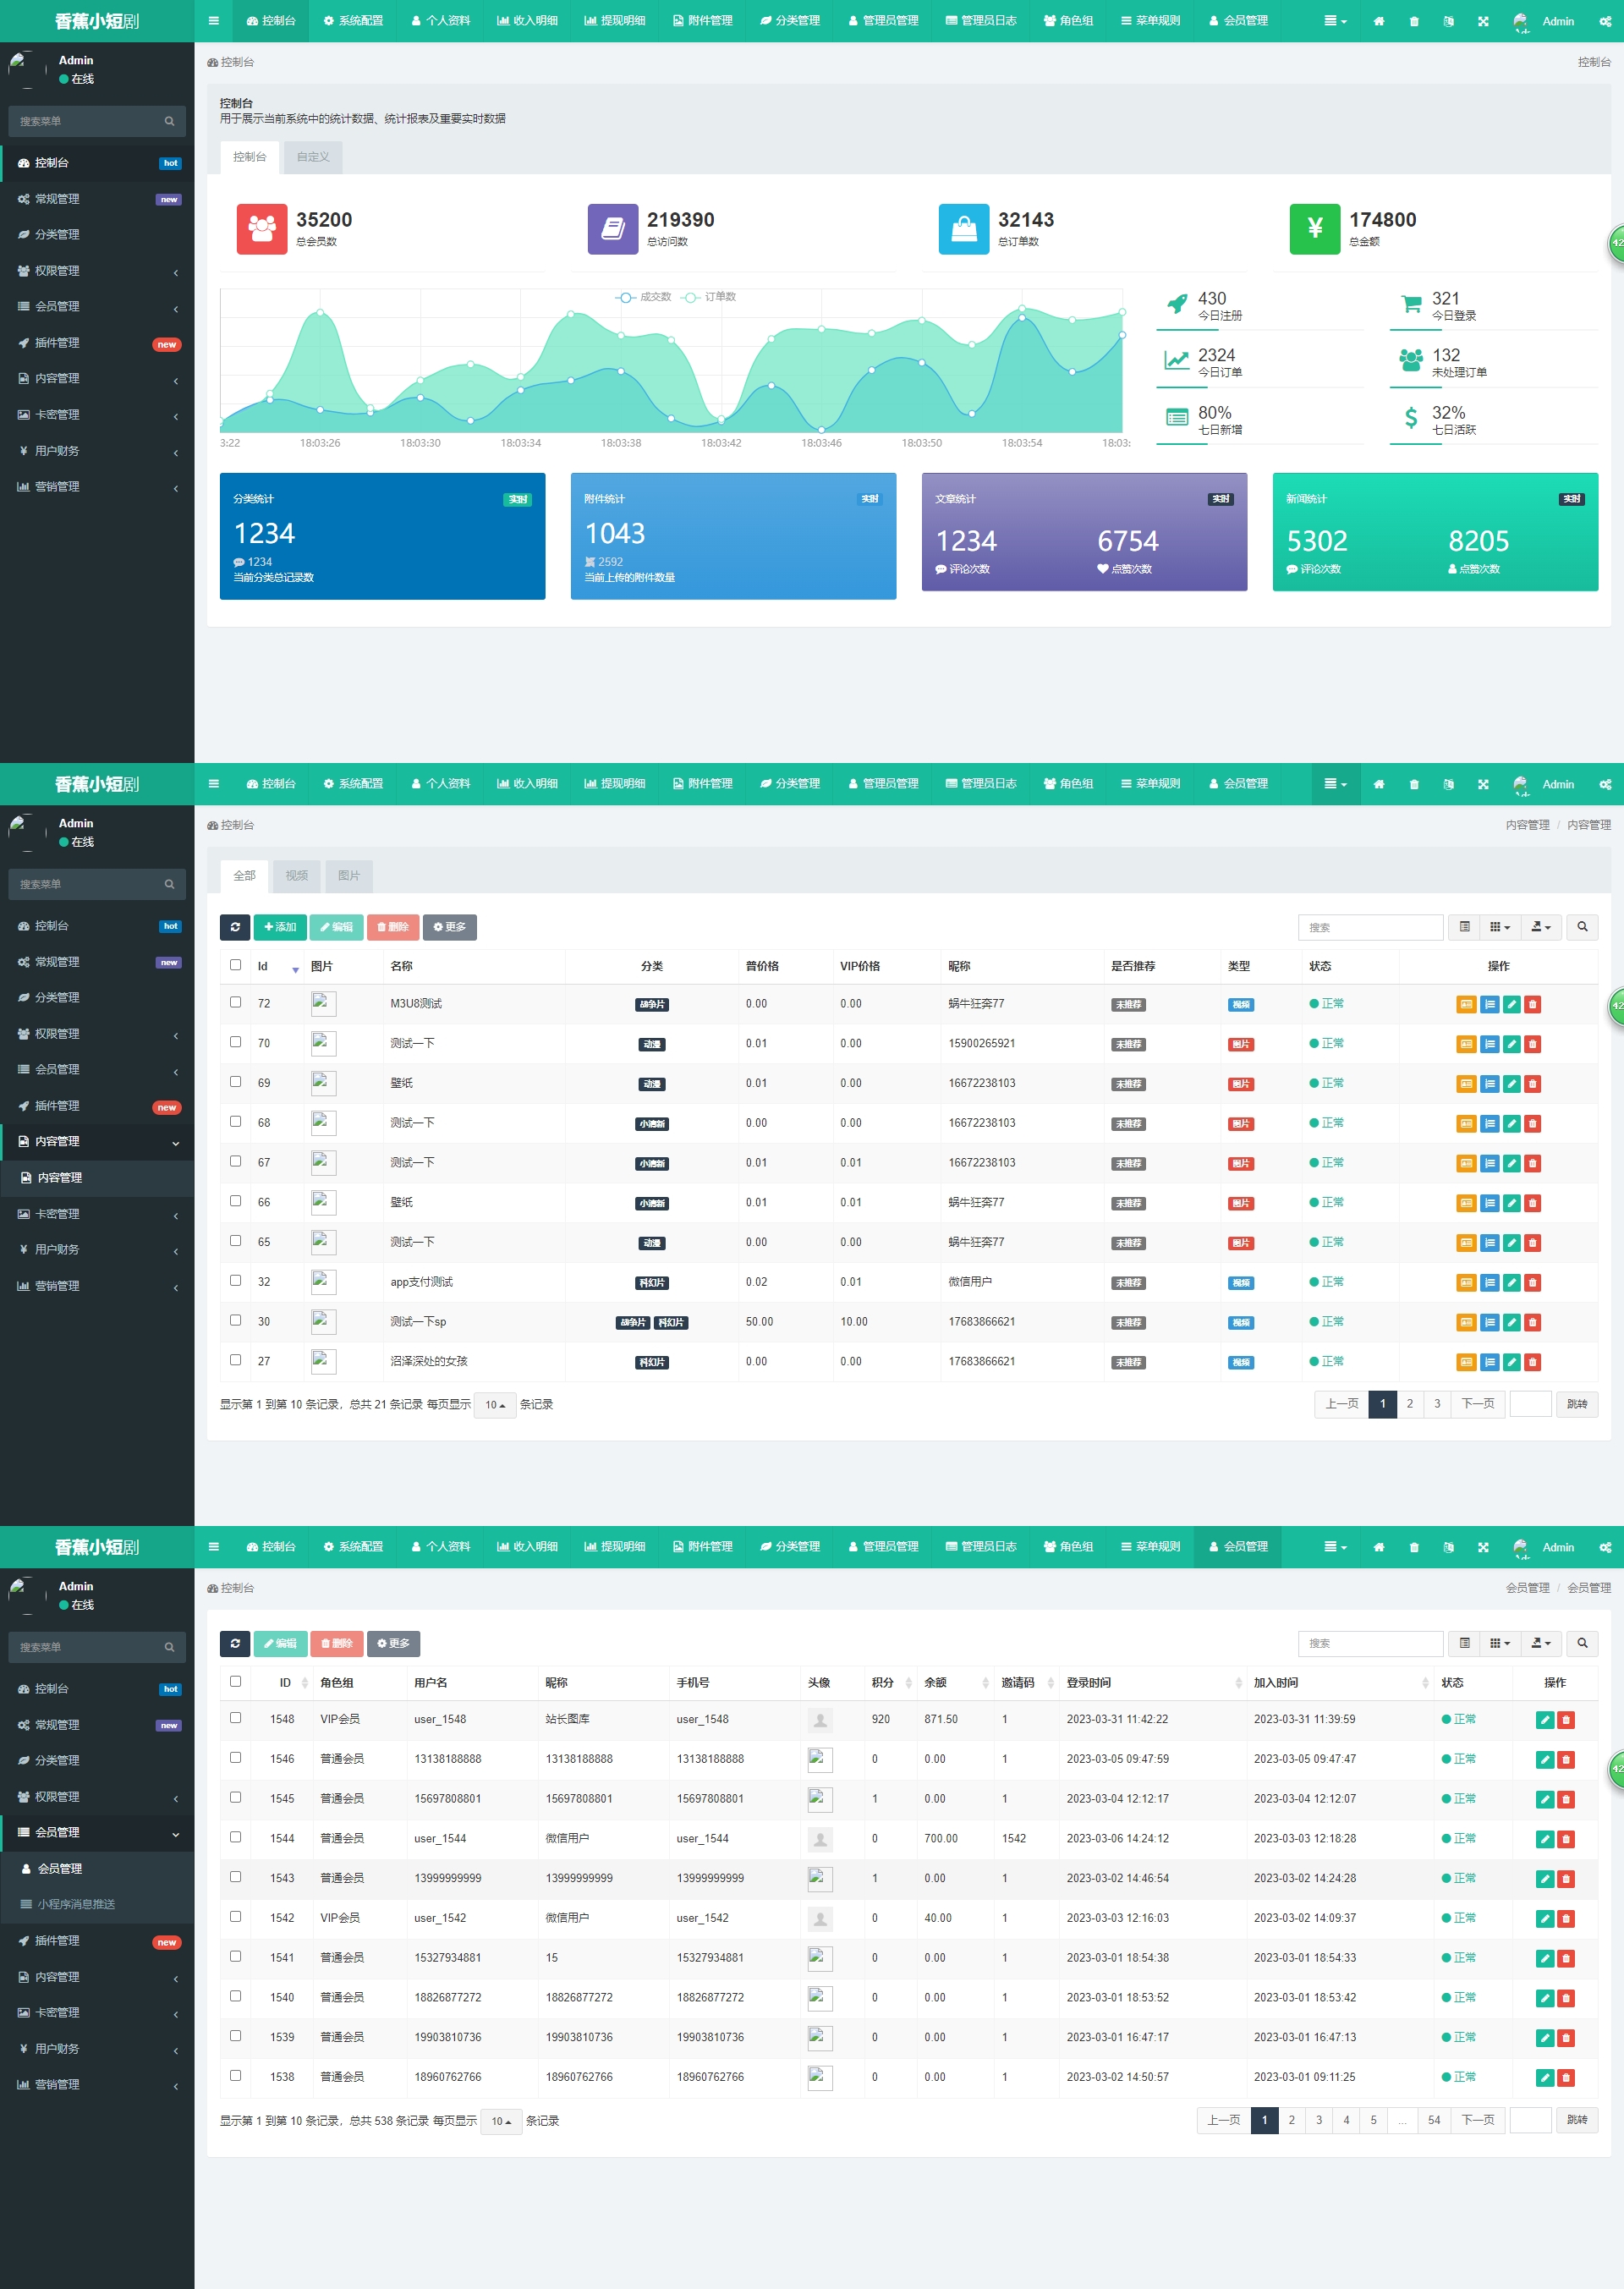Check the checkbox for content row 72
Image resolution: width=1624 pixels, height=2289 pixels.
[x=236, y=1002]
